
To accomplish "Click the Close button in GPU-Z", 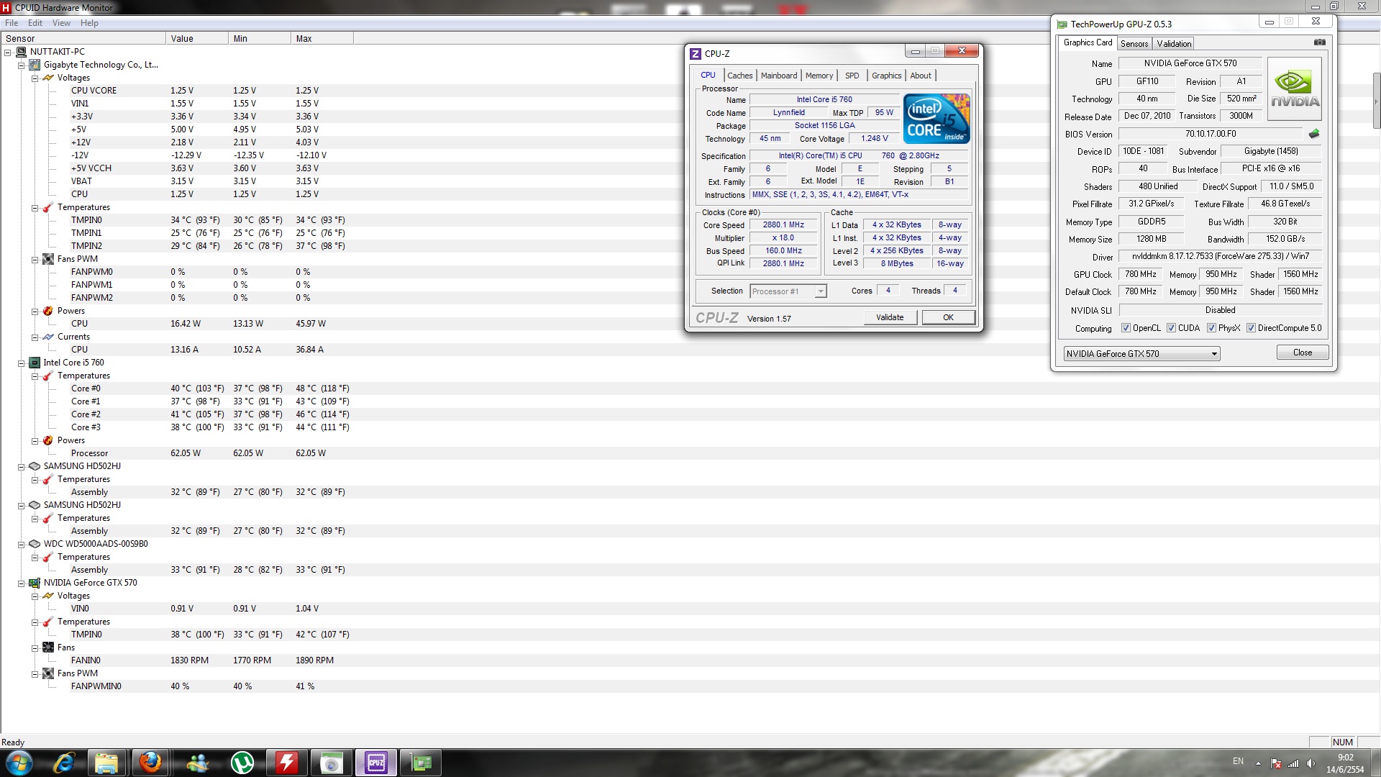I will pos(1302,353).
